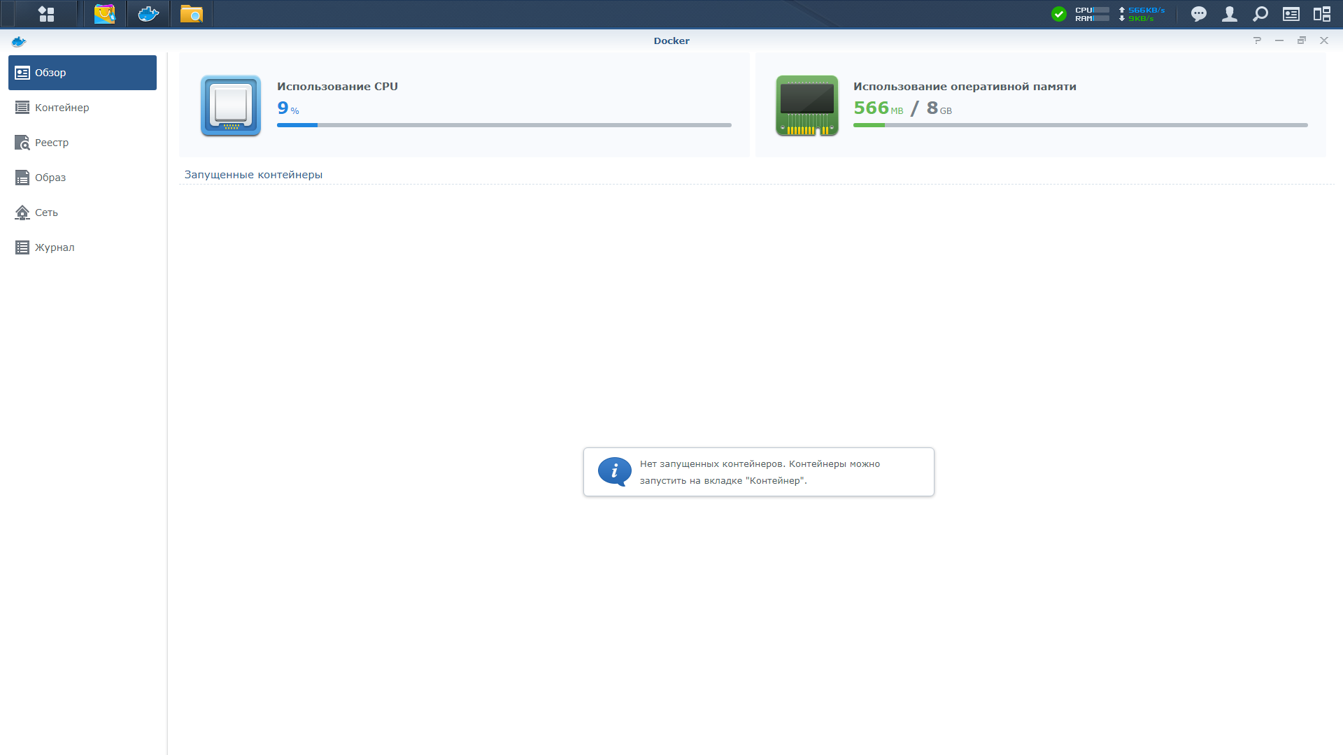Viewport: 1343px width, 755px height.
Task: Click the Docker help question mark button
Action: tap(1257, 41)
